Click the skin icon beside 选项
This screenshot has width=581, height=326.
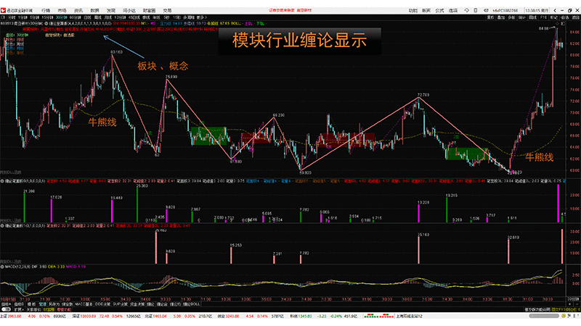[x=466, y=10]
